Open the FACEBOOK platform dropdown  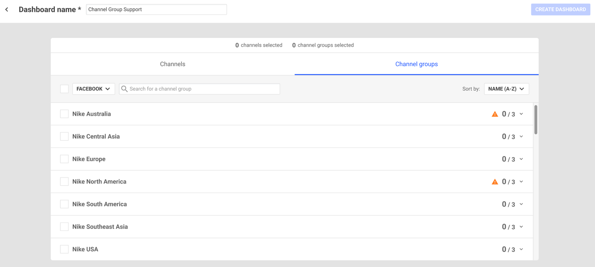(x=94, y=89)
